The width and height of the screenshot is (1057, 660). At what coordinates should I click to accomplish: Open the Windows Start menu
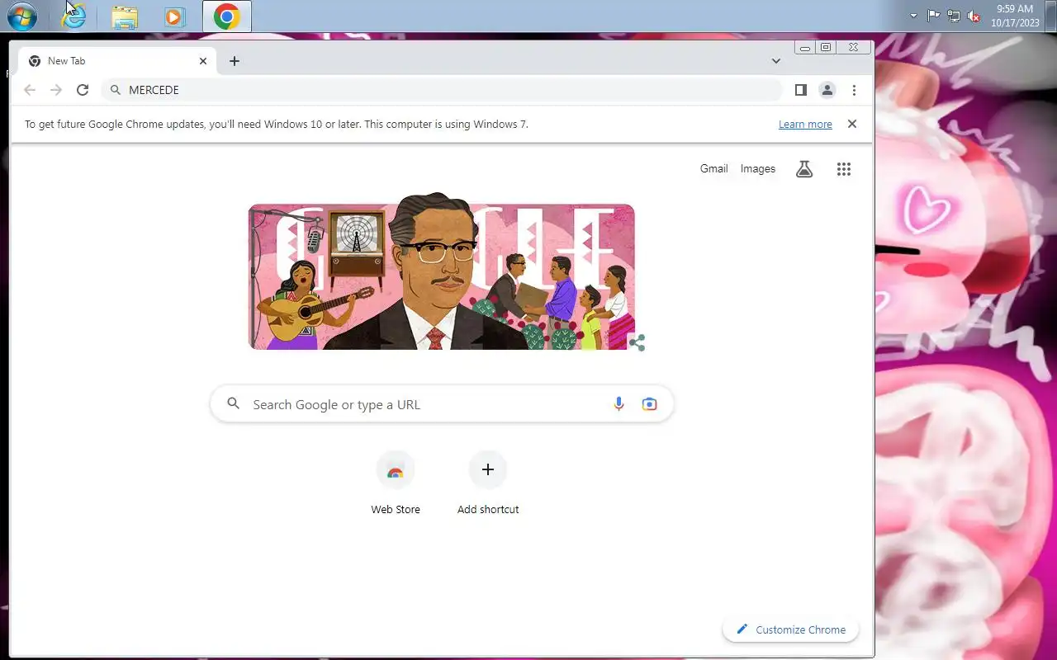coord(22,16)
